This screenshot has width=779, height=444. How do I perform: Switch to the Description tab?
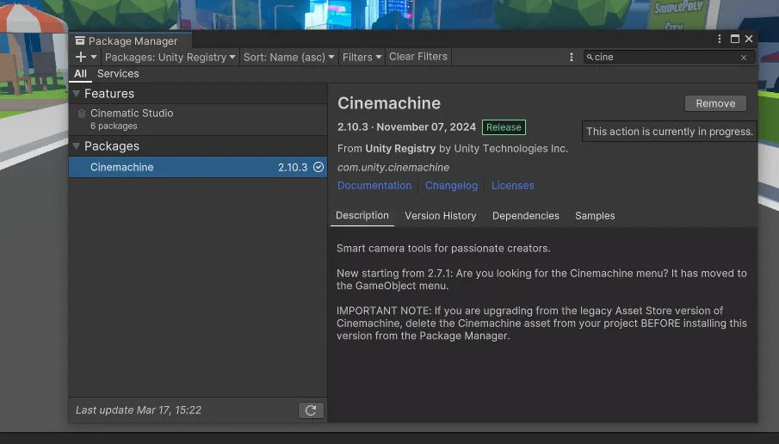[362, 215]
